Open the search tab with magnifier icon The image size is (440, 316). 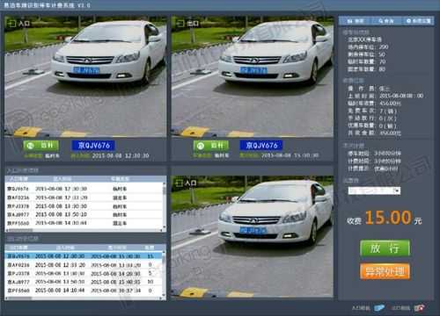tap(386, 21)
